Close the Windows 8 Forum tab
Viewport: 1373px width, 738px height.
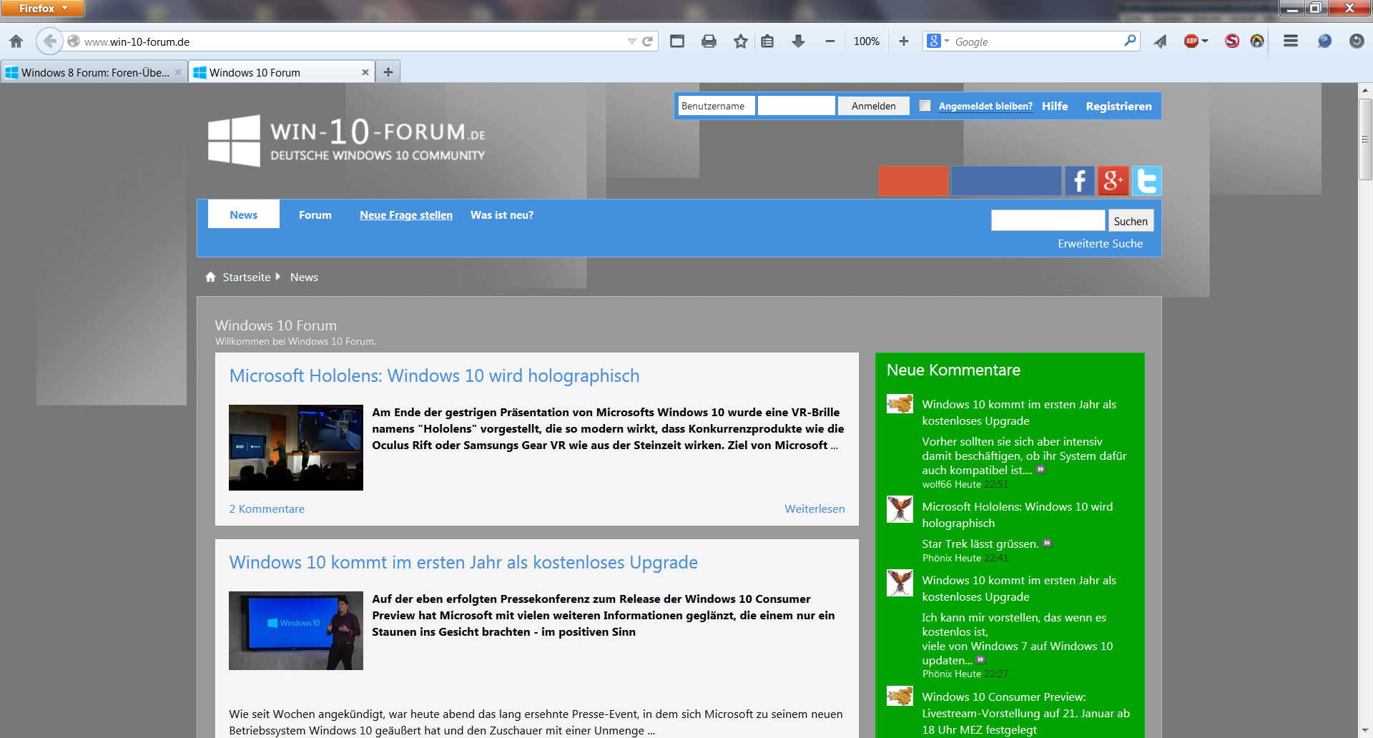(178, 72)
